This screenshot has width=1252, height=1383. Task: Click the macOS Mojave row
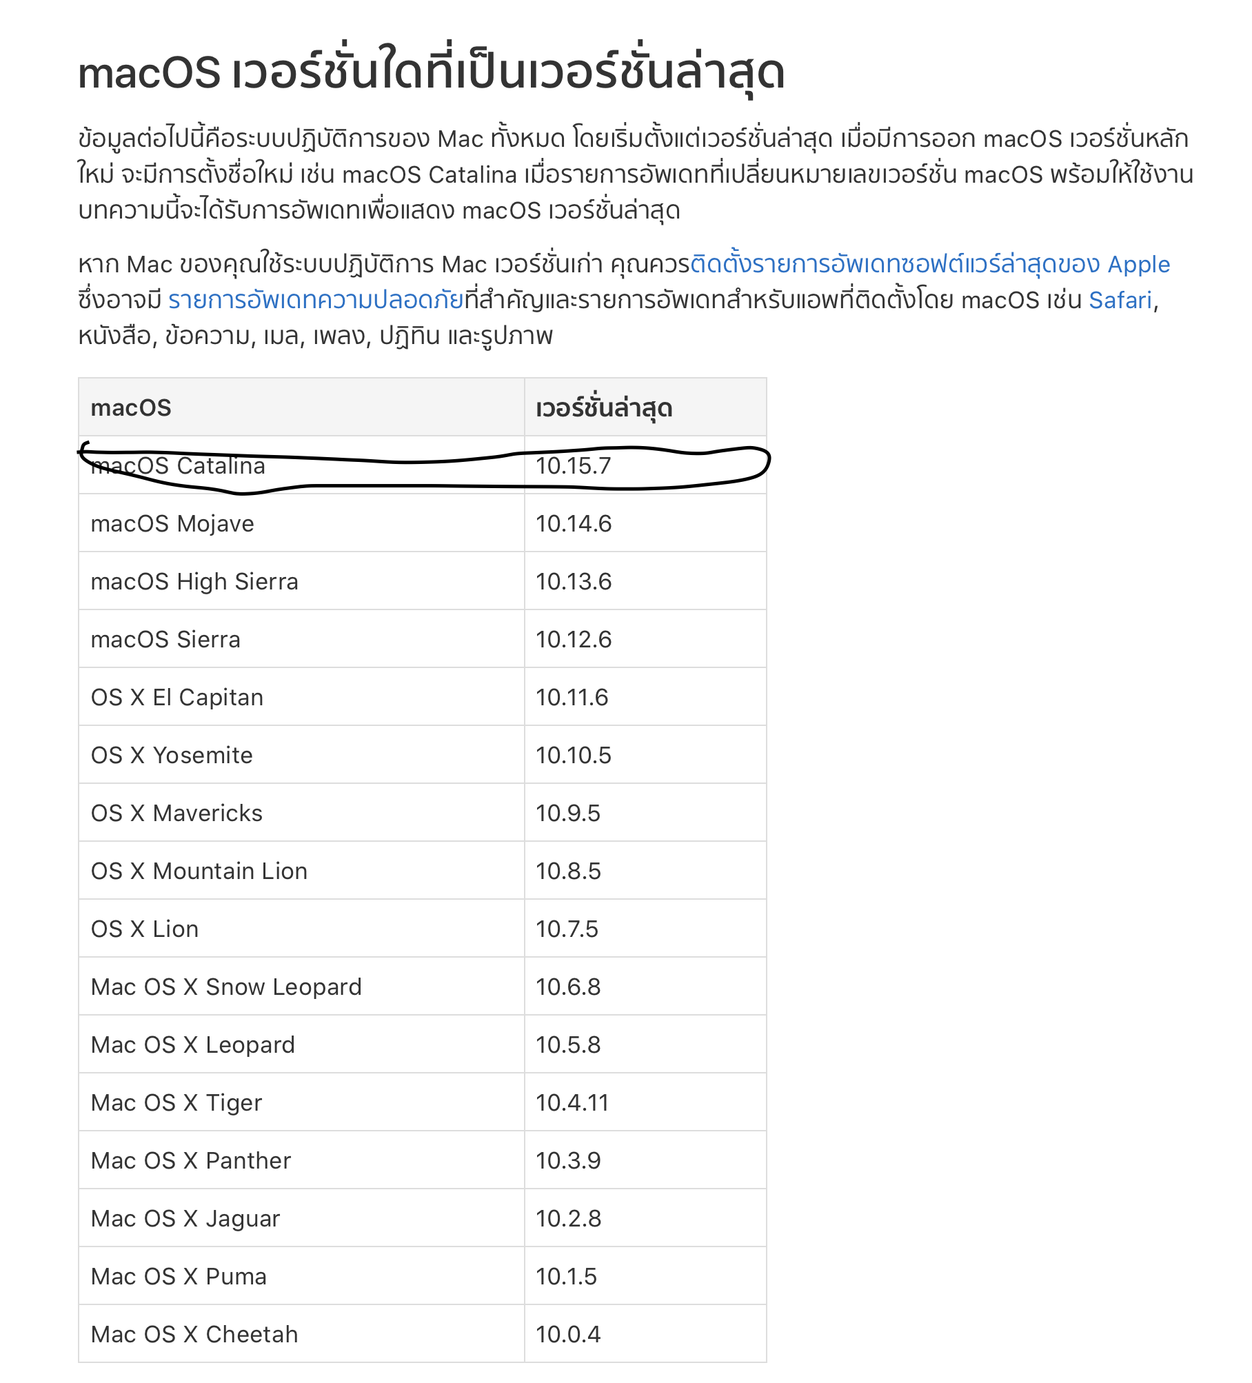[422, 523]
